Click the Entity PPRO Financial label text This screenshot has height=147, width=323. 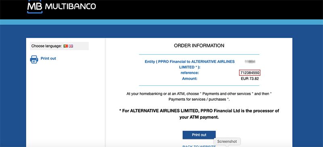pyautogui.click(x=190, y=64)
